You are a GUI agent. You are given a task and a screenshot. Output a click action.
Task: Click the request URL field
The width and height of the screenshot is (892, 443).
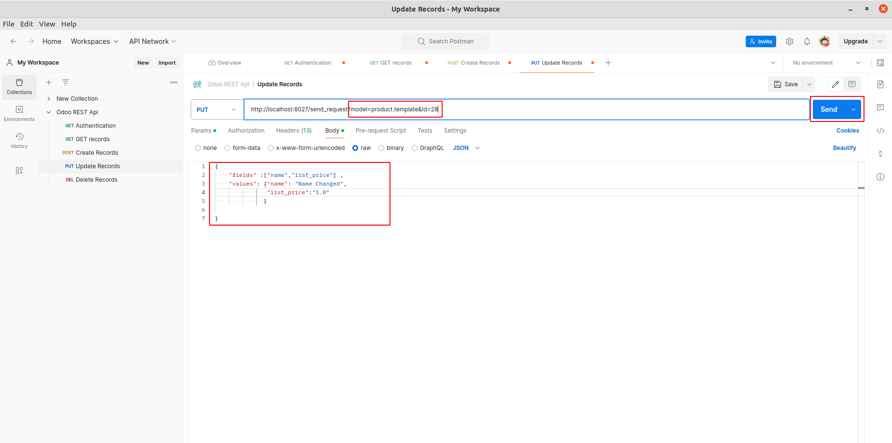(526, 109)
